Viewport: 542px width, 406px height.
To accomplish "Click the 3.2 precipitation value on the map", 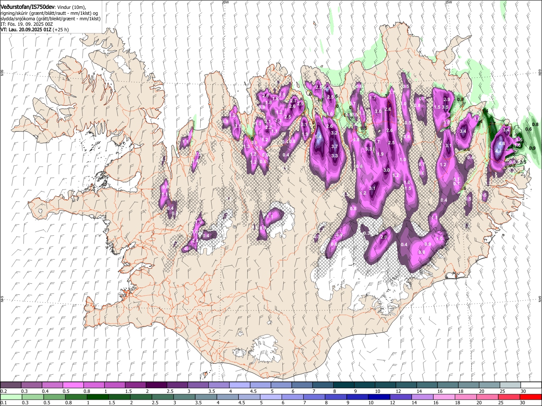I will point(334,133).
